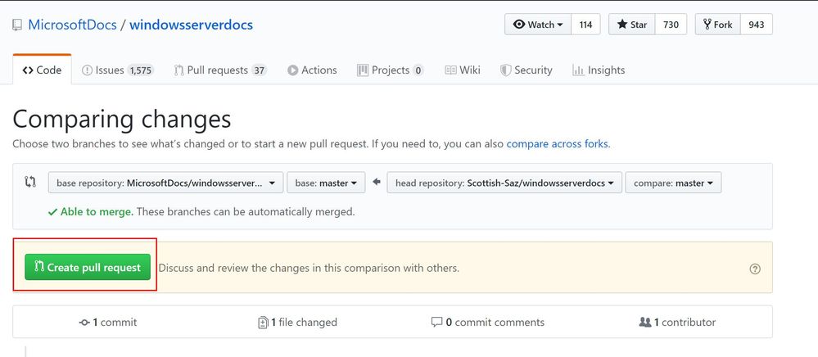Viewport: 818px width, 357px height.
Task: Click the Pull requests count badge 37
Action: coord(259,70)
